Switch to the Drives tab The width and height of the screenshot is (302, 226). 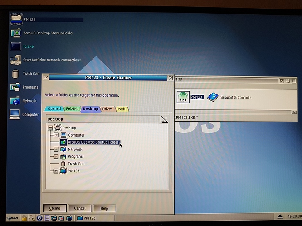tap(107, 109)
